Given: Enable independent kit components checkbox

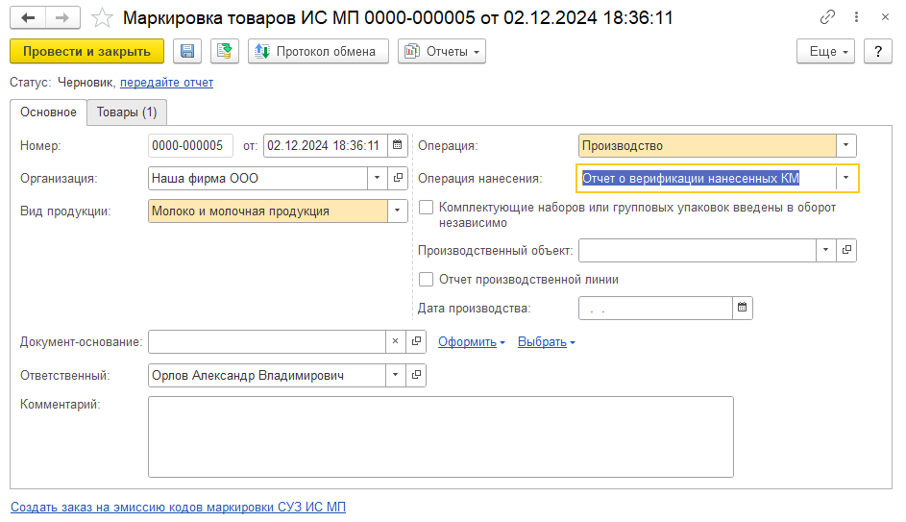Looking at the screenshot, I should point(427,208).
